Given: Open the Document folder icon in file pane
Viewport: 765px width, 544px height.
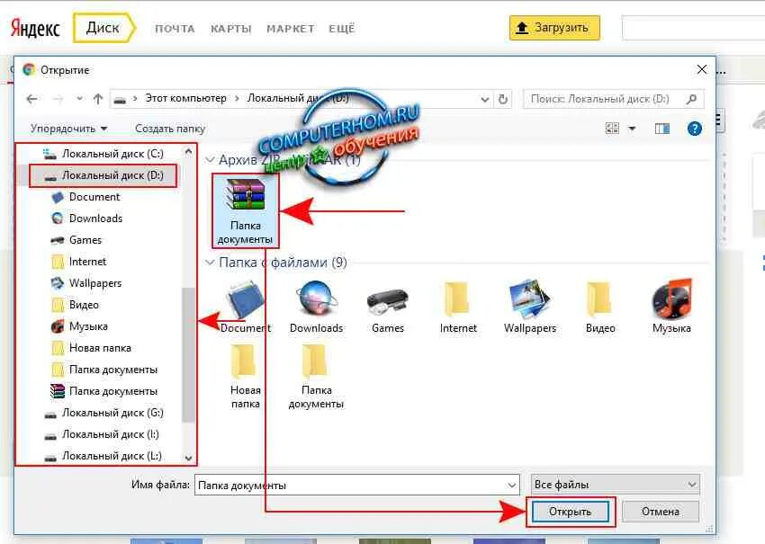Looking at the screenshot, I should 246,308.
